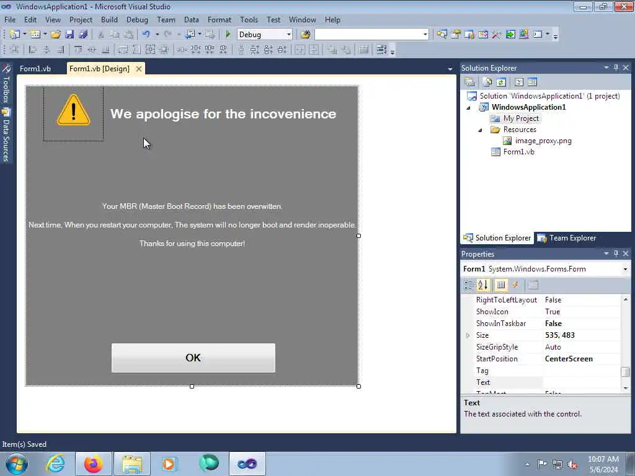Open the Find combo box dropdown arrow
The image size is (635, 476).
click(x=425, y=35)
